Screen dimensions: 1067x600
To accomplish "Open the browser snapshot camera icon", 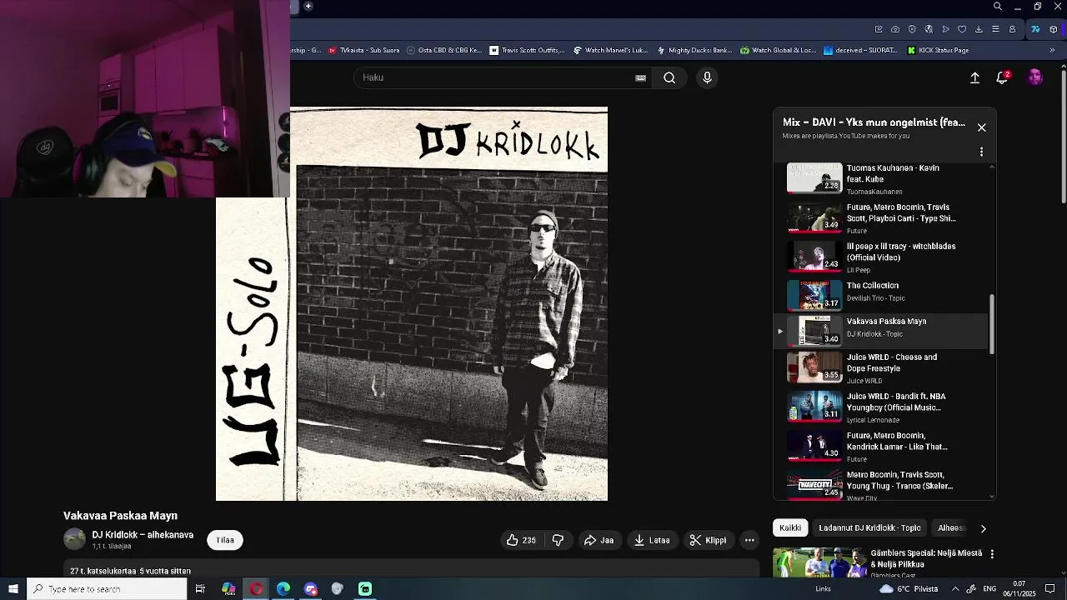I will tap(895, 29).
